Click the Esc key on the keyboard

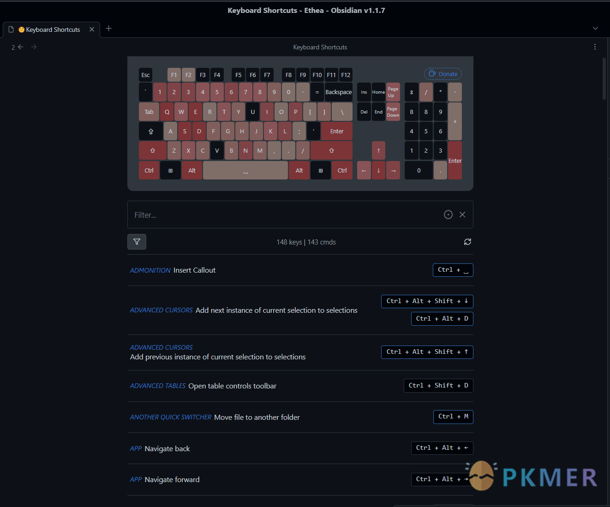145,75
